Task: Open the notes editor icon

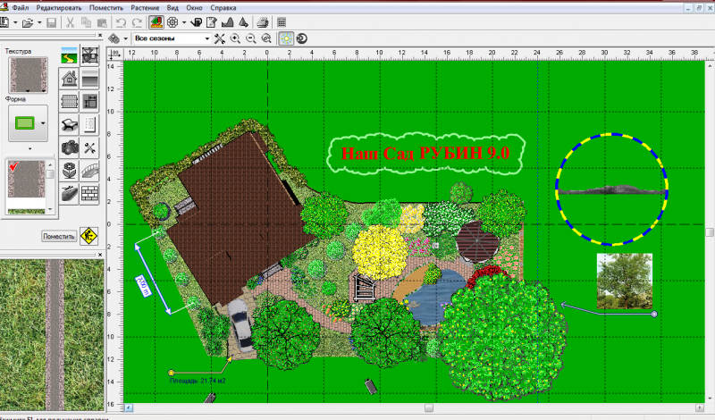Action: point(212,21)
